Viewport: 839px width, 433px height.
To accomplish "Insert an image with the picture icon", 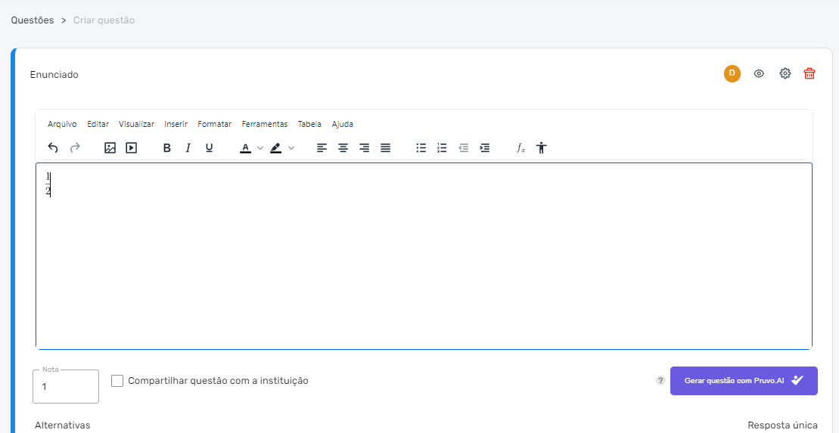I will [x=110, y=148].
